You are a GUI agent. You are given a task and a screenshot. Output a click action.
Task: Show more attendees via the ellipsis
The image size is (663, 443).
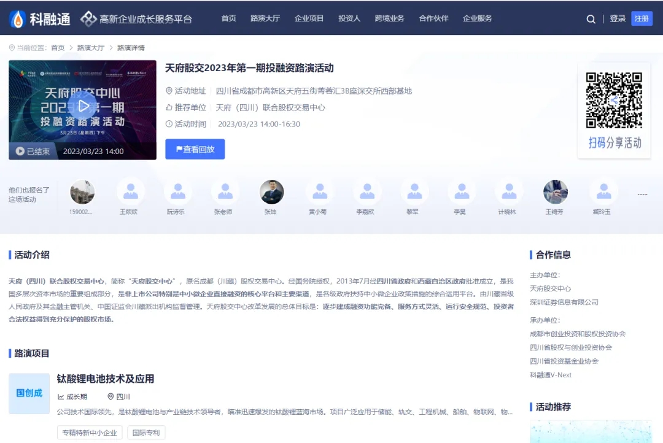(x=642, y=195)
